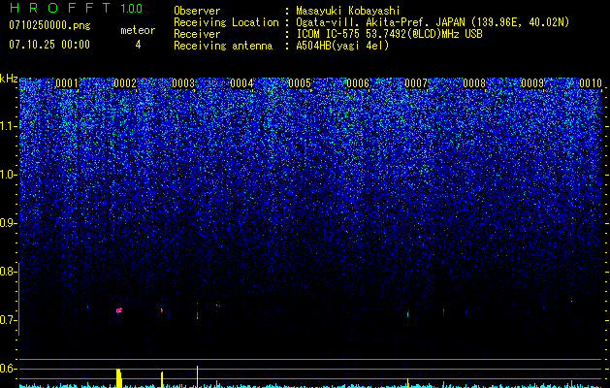
Task: Click the 1.1 kHz axis label
Action: 9,126
